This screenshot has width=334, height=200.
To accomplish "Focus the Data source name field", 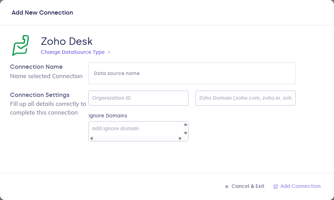I will coord(192,73).
